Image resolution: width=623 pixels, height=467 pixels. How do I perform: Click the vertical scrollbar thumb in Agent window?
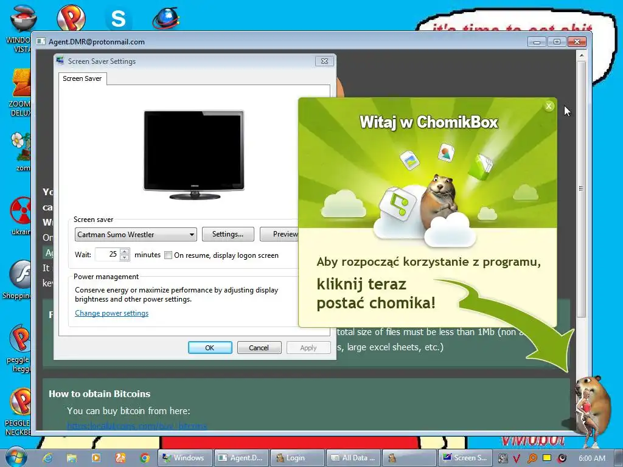click(x=581, y=189)
